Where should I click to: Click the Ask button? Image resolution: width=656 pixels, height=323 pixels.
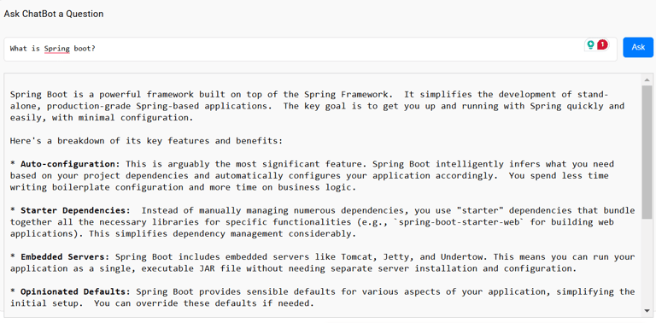click(x=637, y=47)
